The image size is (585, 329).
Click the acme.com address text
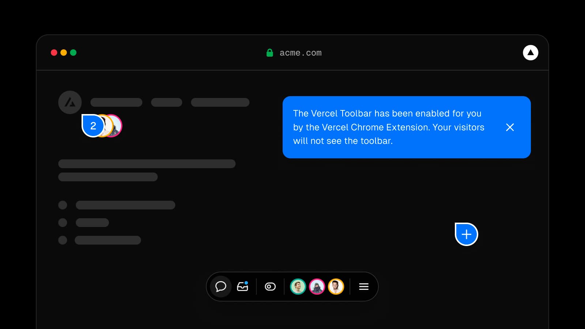(301, 53)
